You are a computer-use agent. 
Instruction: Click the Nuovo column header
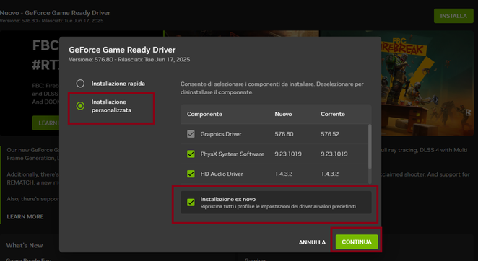[x=283, y=114]
